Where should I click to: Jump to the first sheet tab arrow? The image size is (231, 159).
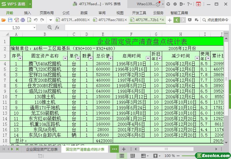point(4,149)
